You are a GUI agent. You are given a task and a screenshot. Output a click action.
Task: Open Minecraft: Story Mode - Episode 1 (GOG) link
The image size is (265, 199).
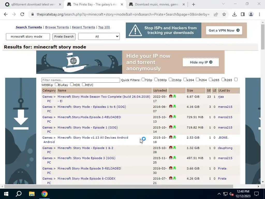[x=87, y=127]
